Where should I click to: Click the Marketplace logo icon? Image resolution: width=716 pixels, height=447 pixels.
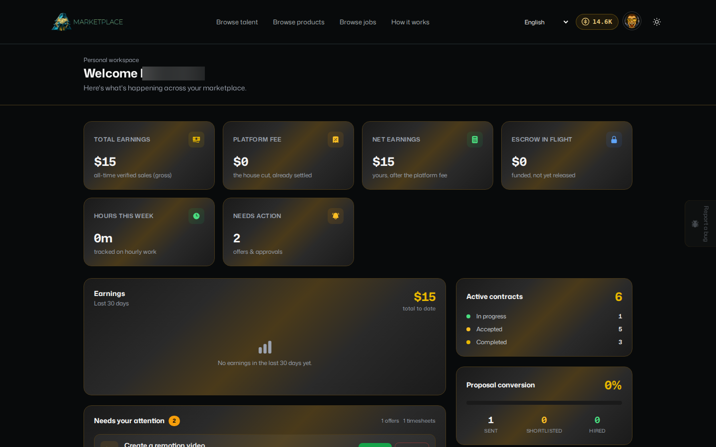62,22
